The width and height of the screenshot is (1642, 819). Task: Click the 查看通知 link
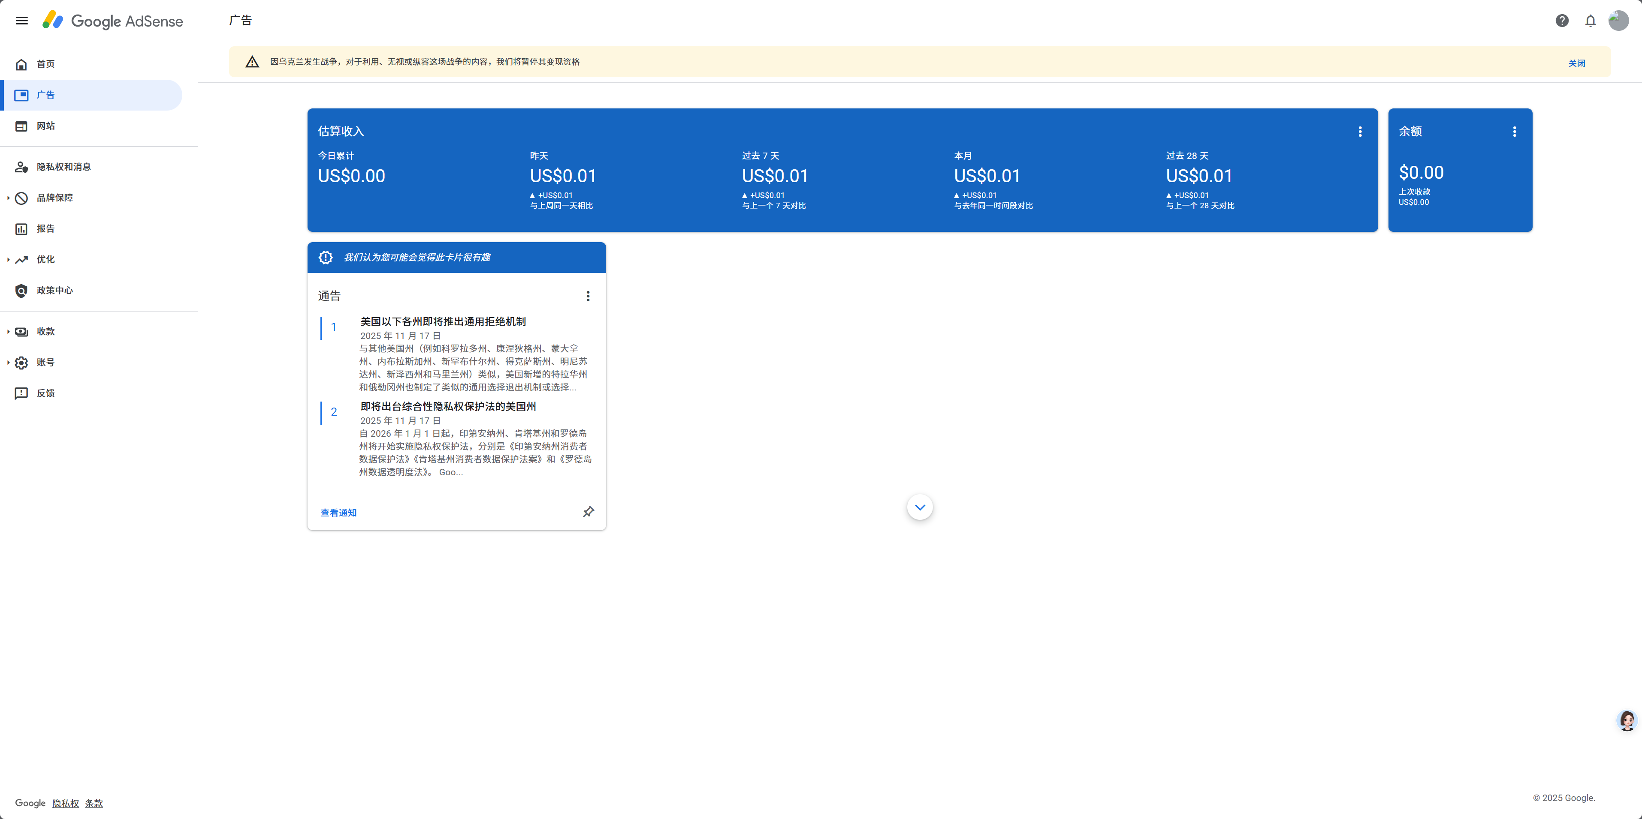pyautogui.click(x=338, y=513)
